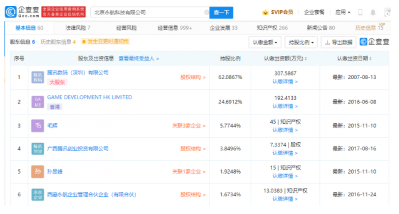The height and width of the screenshot is (214, 399).
Task: Click the 62.0867% shareholding cell
Action: (x=230, y=77)
